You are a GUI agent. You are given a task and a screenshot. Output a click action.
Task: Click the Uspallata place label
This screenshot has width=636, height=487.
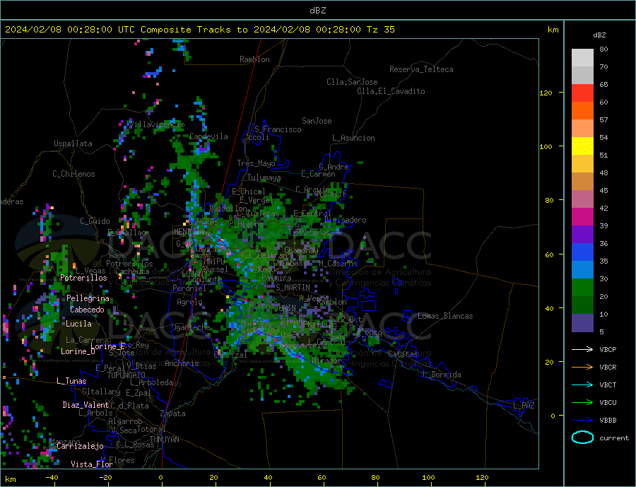73,143
